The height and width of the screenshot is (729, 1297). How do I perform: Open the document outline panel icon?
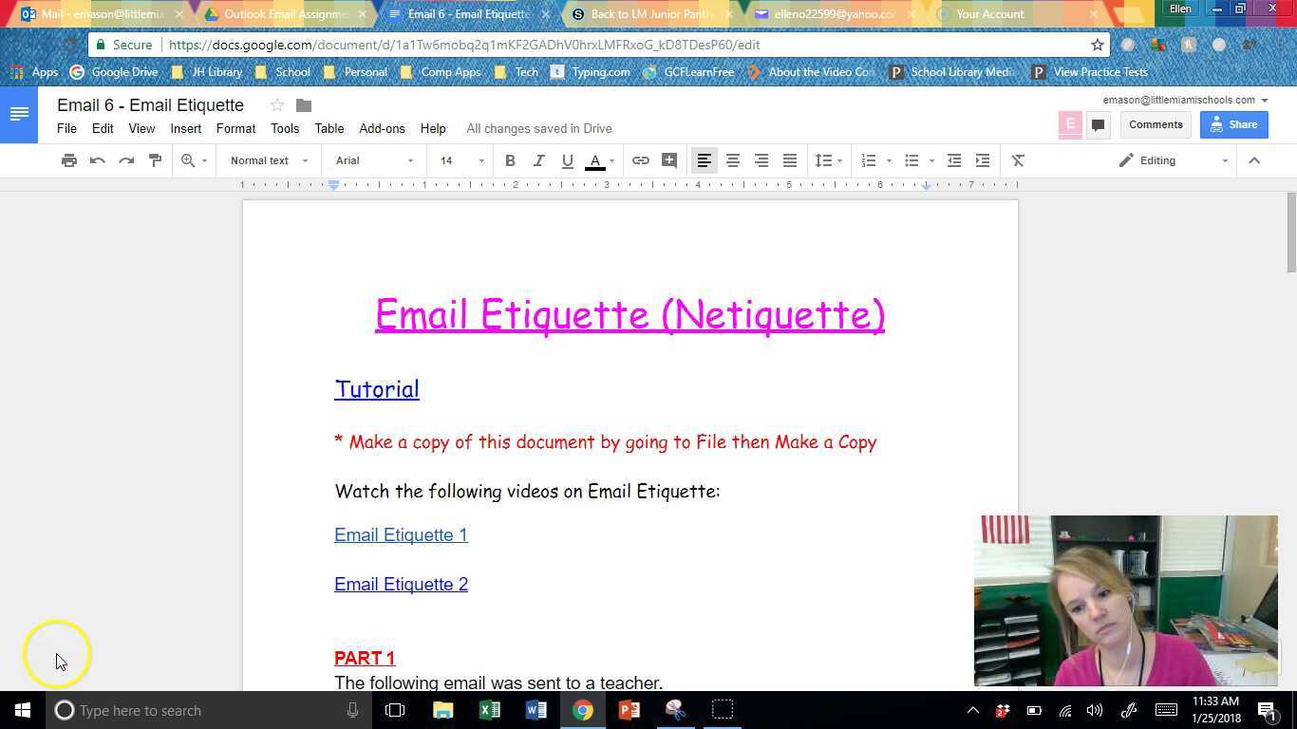[x=19, y=113]
